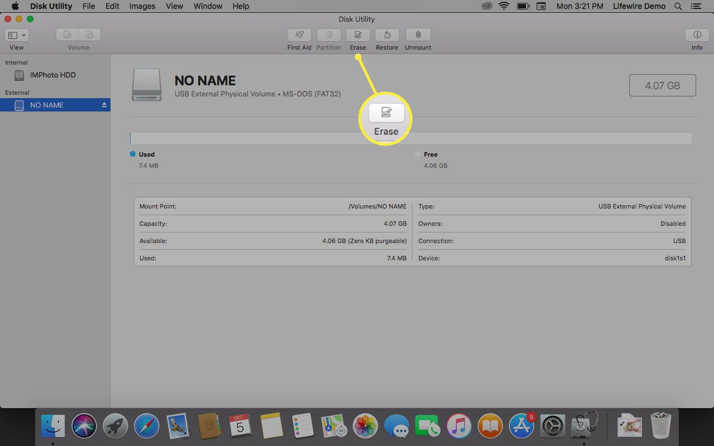Image resolution: width=714 pixels, height=446 pixels.
Task: Unmount the volume via toolbar button
Action: pyautogui.click(x=418, y=35)
